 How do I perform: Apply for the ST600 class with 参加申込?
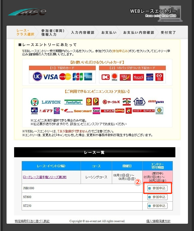tap(157, 197)
